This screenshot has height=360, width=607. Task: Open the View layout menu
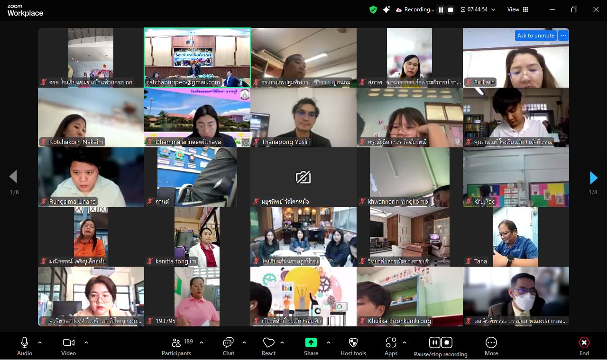pyautogui.click(x=518, y=9)
